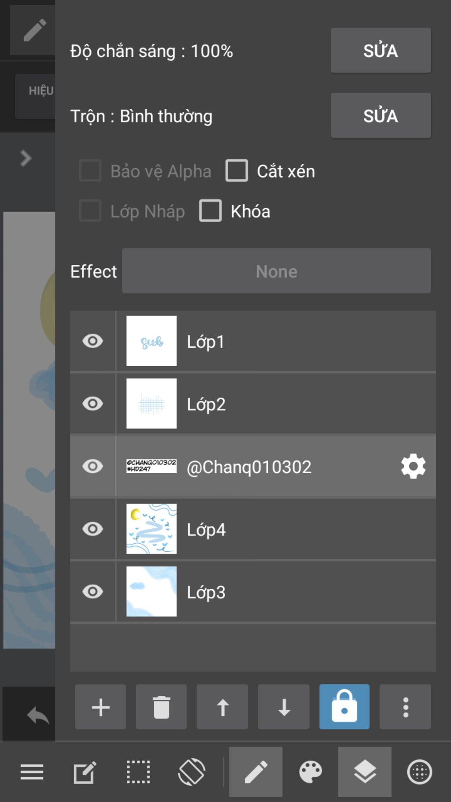451x802 pixels.
Task: Click the undo arrow icon
Action: pos(38,714)
